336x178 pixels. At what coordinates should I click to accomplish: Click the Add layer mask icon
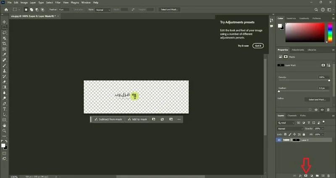(x=306, y=175)
